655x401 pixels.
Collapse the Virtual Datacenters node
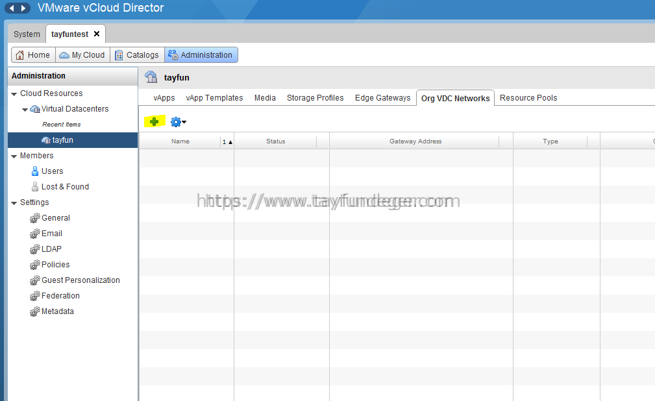(x=25, y=110)
